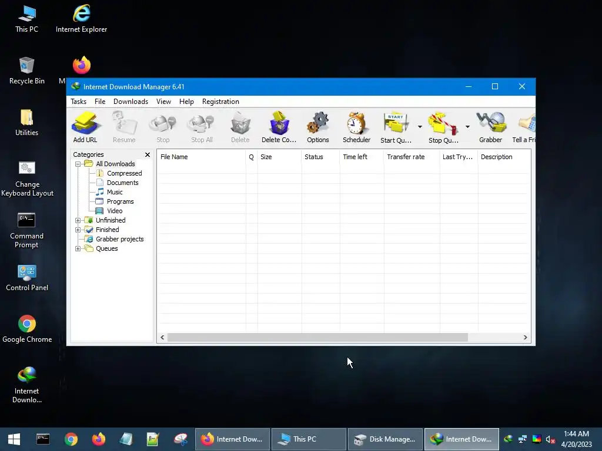Select the All Downloads folder
The image size is (602, 451).
(x=110, y=164)
